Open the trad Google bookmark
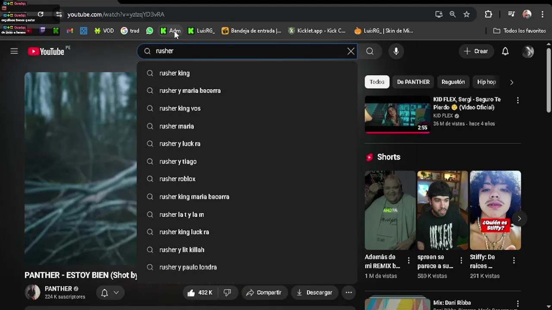The image size is (552, 310). point(130,31)
